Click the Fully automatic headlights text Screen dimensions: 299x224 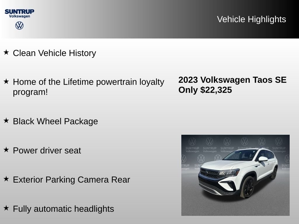pyautogui.click(x=63, y=209)
